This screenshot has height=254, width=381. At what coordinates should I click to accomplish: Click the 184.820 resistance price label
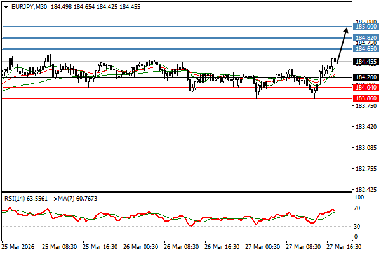tap(366, 38)
